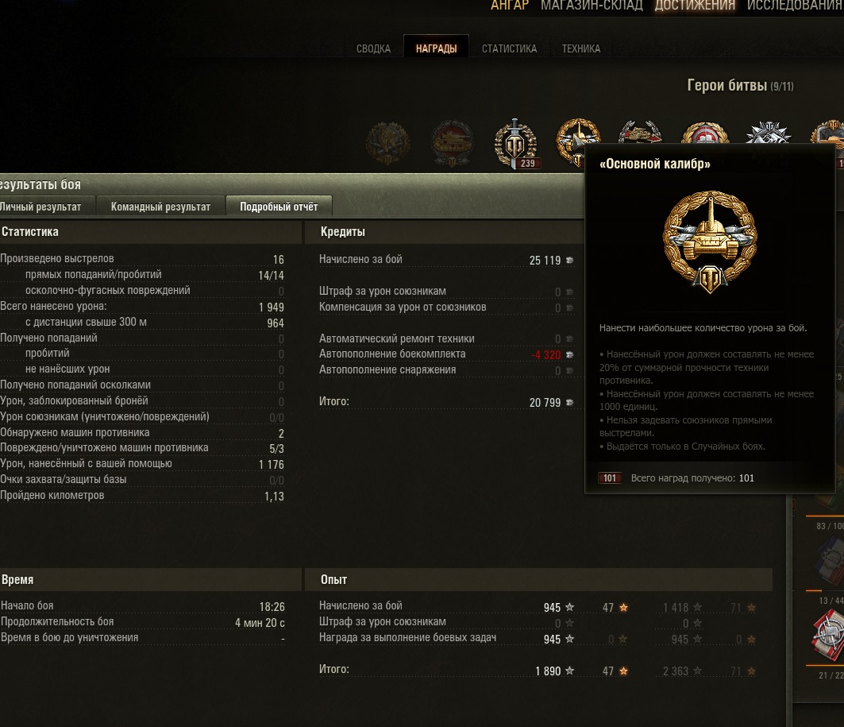Click the large Основной калибр medal image in tooltip

(710, 242)
